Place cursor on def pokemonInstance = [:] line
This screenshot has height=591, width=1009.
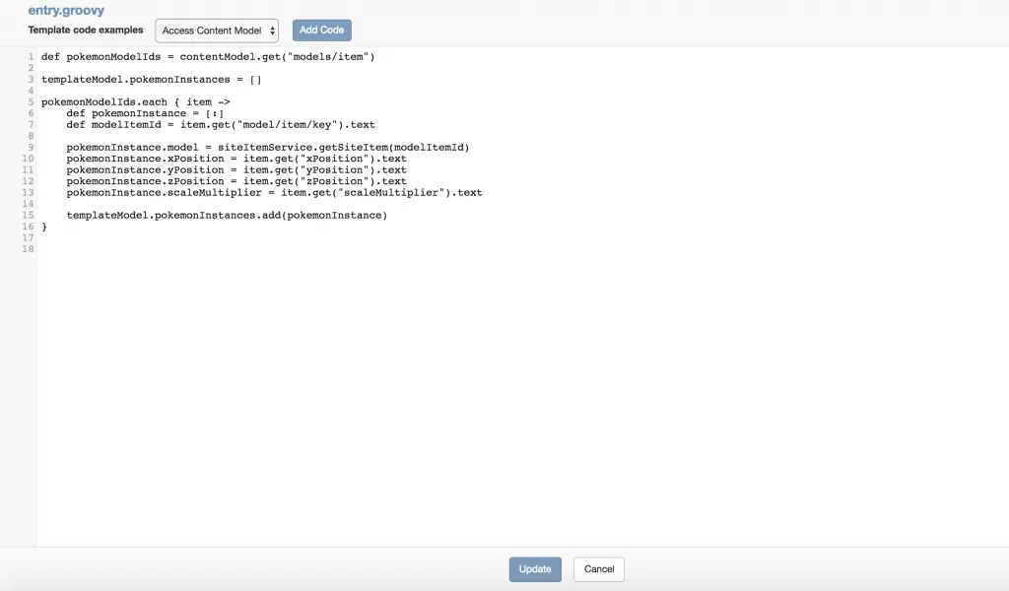[144, 113]
